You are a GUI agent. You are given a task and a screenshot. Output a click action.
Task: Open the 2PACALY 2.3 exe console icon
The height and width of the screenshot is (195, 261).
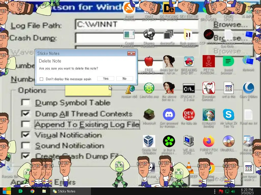[x=189, y=88]
